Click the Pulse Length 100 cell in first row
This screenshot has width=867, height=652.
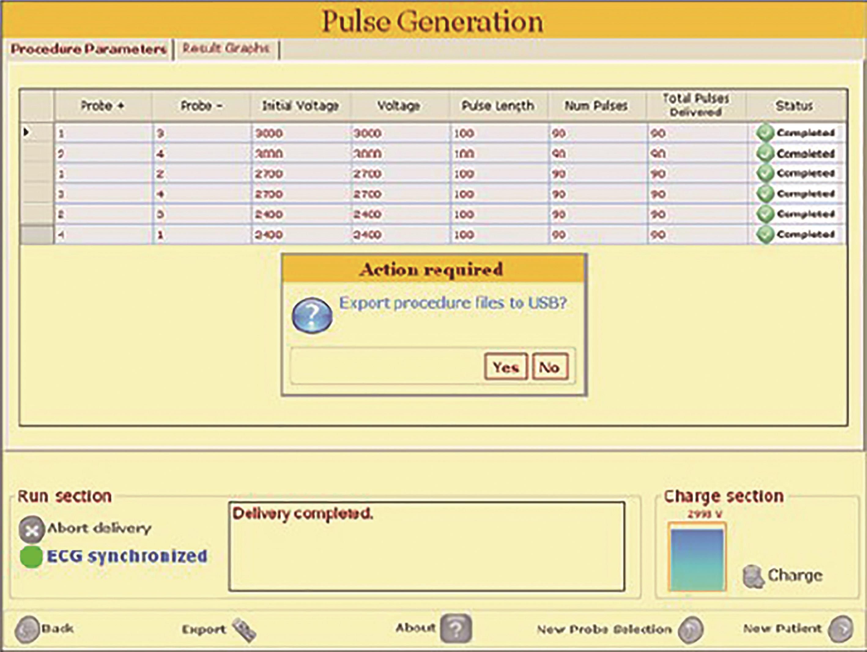click(499, 133)
